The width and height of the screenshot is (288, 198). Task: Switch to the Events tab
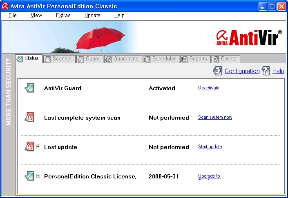coord(226,59)
